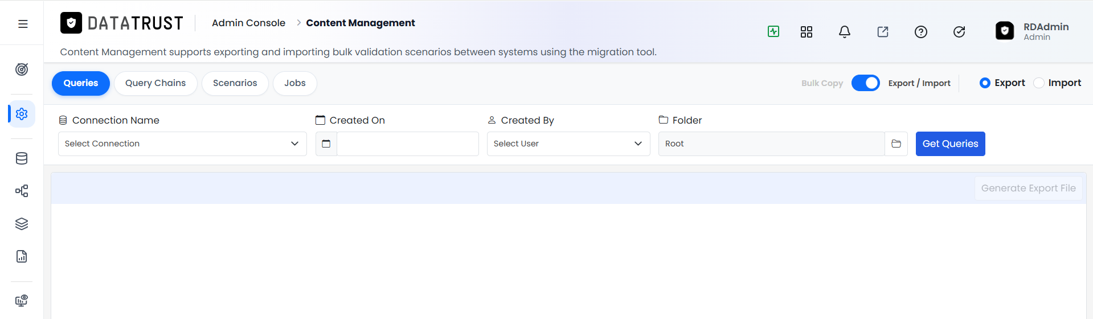Open the target icon in sidebar
The height and width of the screenshot is (319, 1093).
pyautogui.click(x=22, y=69)
